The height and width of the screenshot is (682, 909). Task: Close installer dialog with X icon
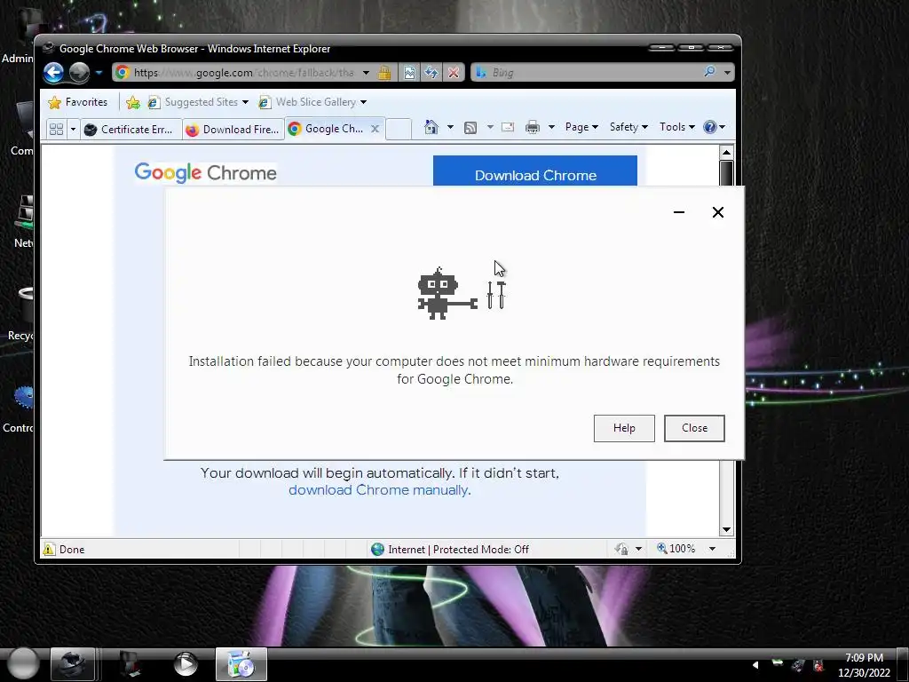[717, 212]
